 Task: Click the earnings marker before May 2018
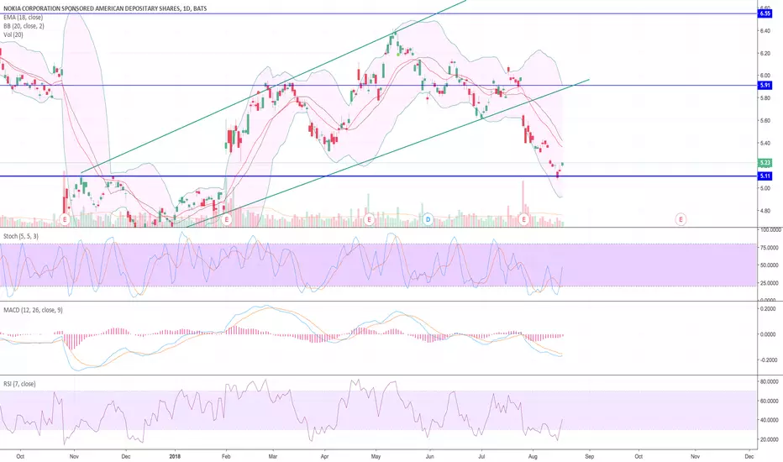(369, 219)
